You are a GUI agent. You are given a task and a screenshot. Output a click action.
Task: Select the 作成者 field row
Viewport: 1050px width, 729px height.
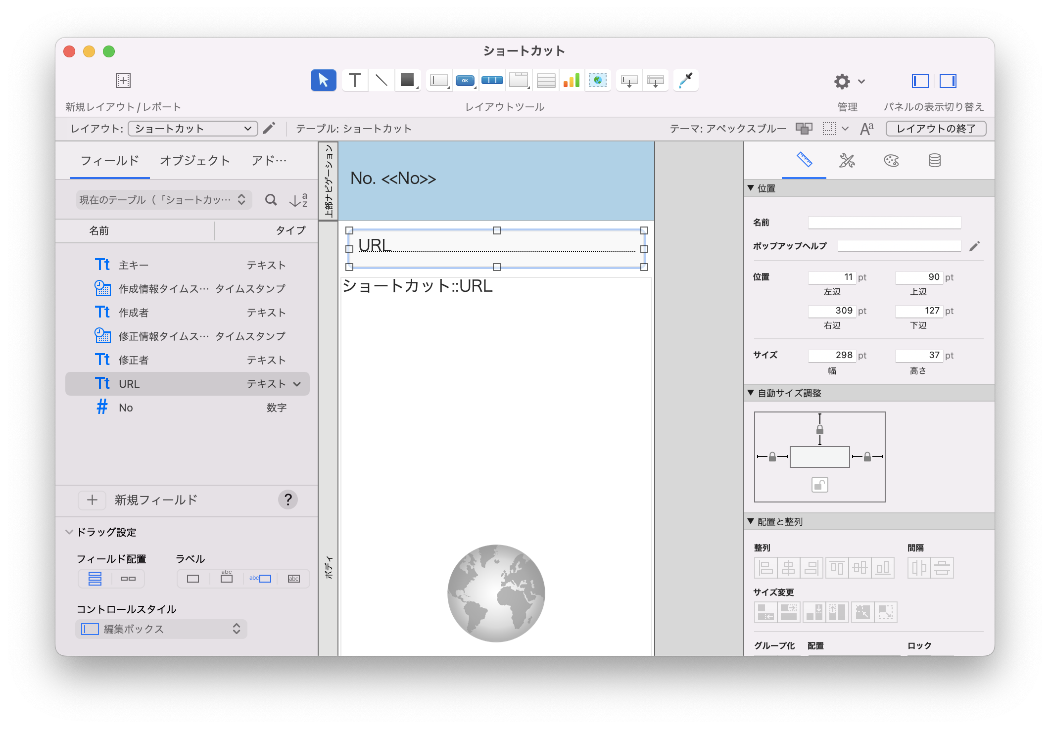188,313
